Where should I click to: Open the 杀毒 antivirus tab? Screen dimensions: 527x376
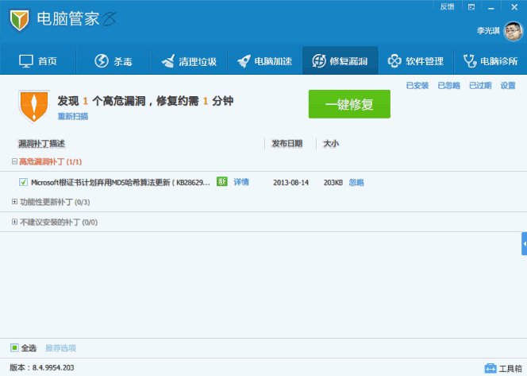coord(113,61)
